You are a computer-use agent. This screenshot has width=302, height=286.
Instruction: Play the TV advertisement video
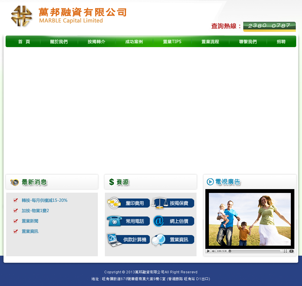tap(208, 251)
